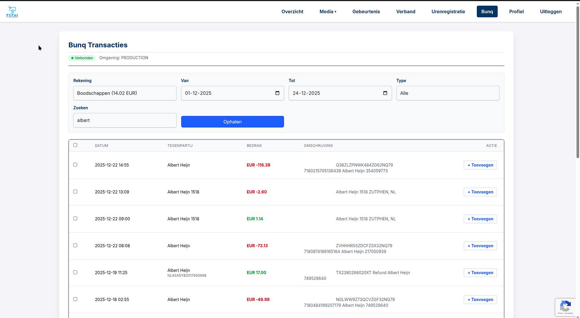
Task: Click the OMSCHRIJVING column header
Action: pyautogui.click(x=318, y=145)
